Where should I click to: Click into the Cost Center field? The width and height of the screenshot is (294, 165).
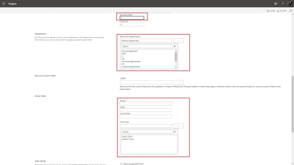point(146,116)
